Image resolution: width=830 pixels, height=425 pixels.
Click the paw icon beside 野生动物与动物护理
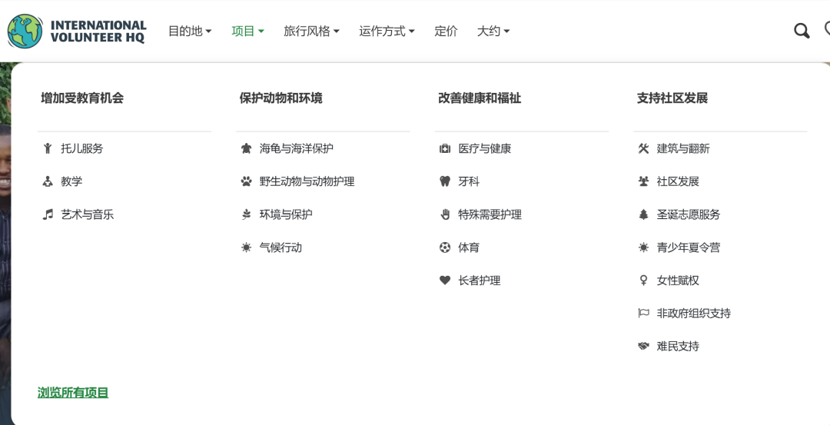[246, 181]
